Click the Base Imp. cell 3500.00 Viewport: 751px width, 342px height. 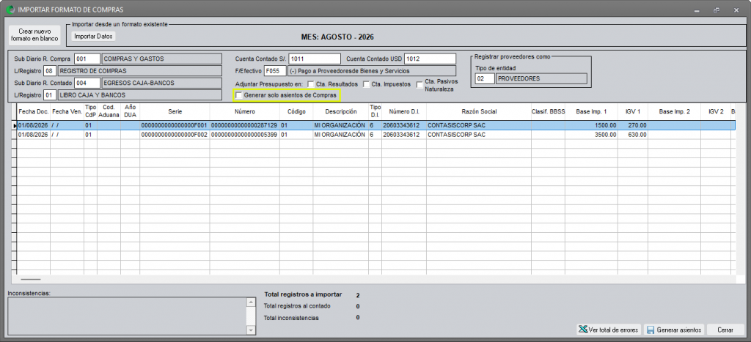(x=592, y=135)
